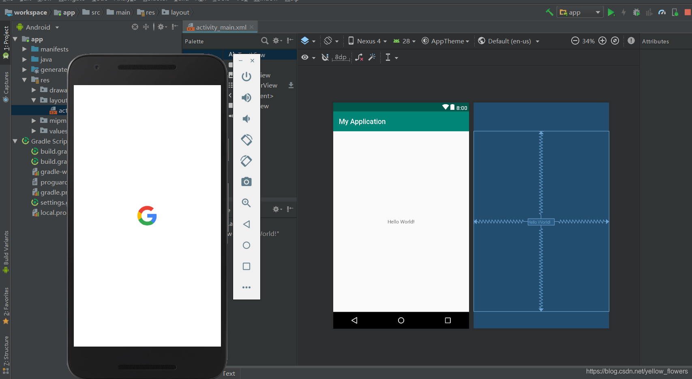Expand the manifests folder
692x379 pixels.
24,49
